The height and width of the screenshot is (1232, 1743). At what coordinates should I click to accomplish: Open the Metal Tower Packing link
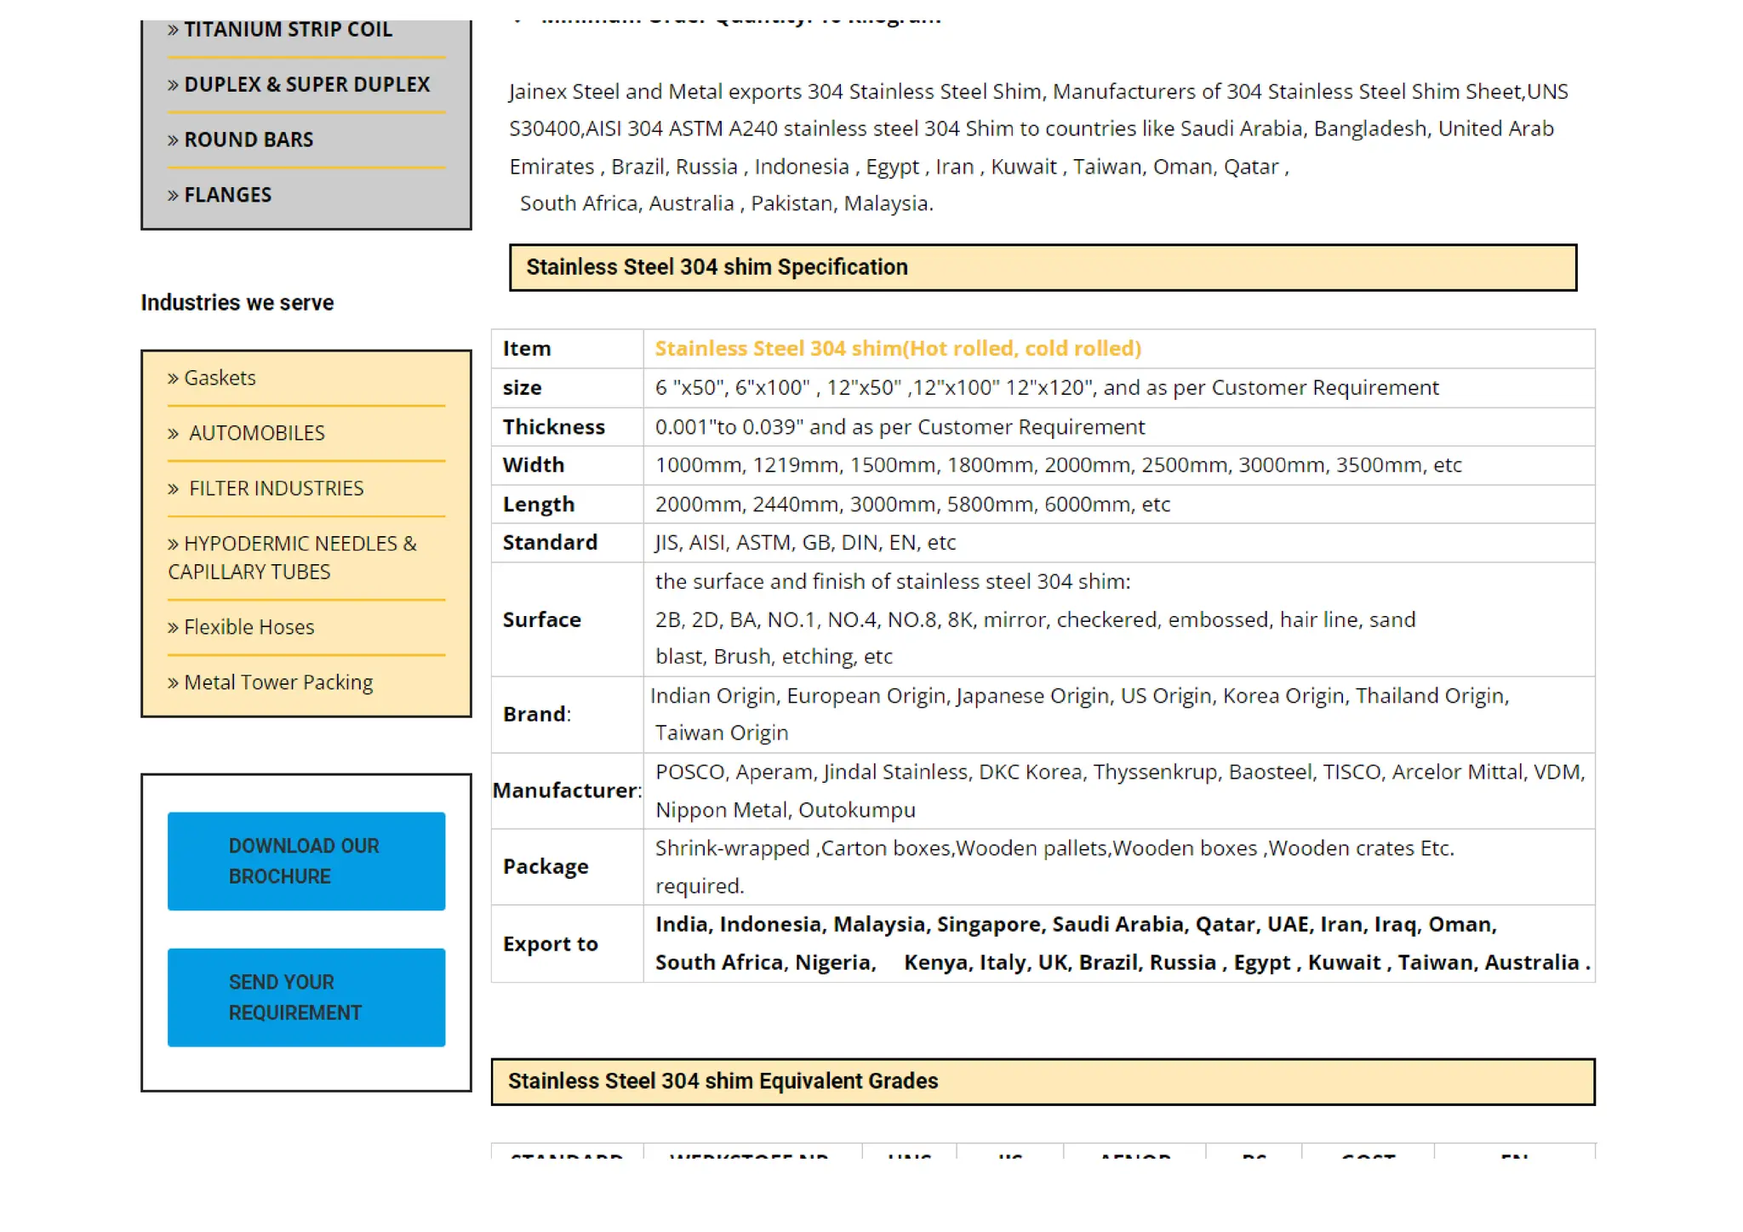(x=278, y=682)
